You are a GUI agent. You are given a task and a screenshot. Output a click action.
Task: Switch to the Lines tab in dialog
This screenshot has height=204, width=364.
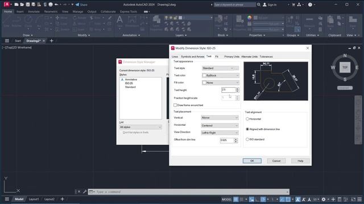pos(175,57)
